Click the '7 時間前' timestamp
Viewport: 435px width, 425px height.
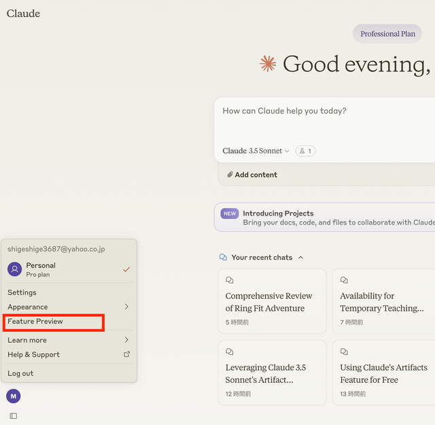pyautogui.click(x=352, y=322)
